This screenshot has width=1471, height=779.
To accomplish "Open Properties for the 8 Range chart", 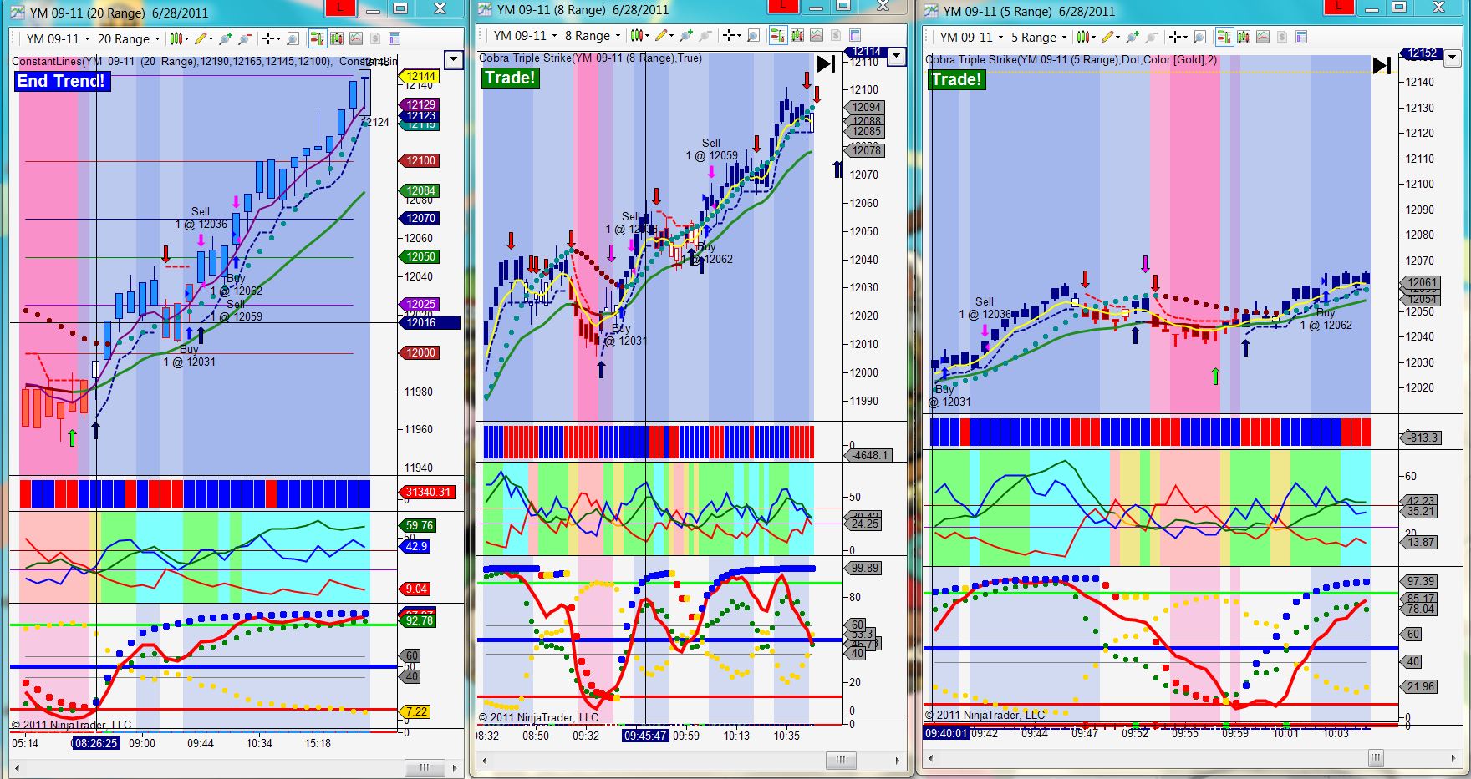I will [855, 35].
